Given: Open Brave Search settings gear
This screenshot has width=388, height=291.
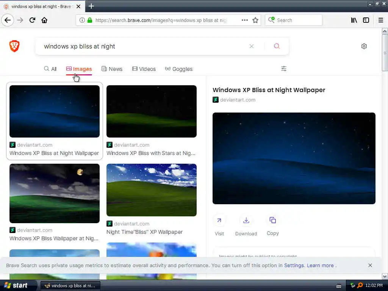Looking at the screenshot, I should tap(364, 46).
